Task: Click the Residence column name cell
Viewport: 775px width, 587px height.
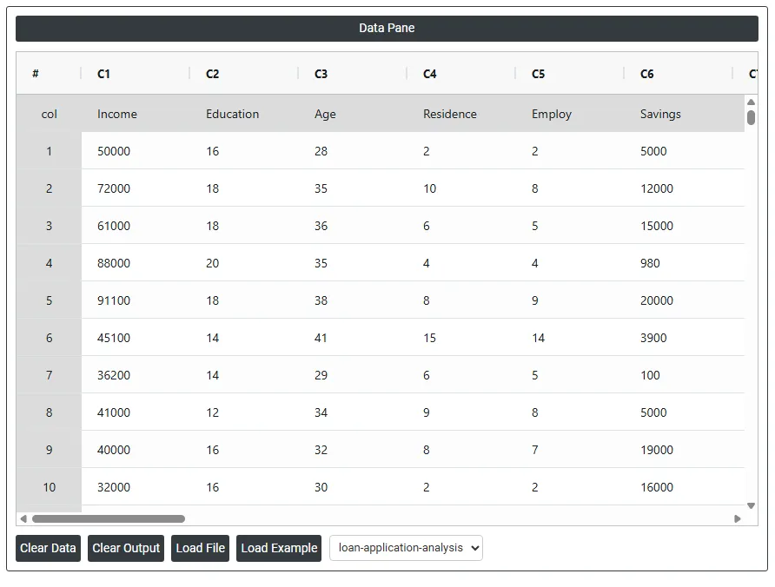Action: [461, 114]
